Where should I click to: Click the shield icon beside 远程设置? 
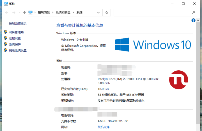[5, 38]
